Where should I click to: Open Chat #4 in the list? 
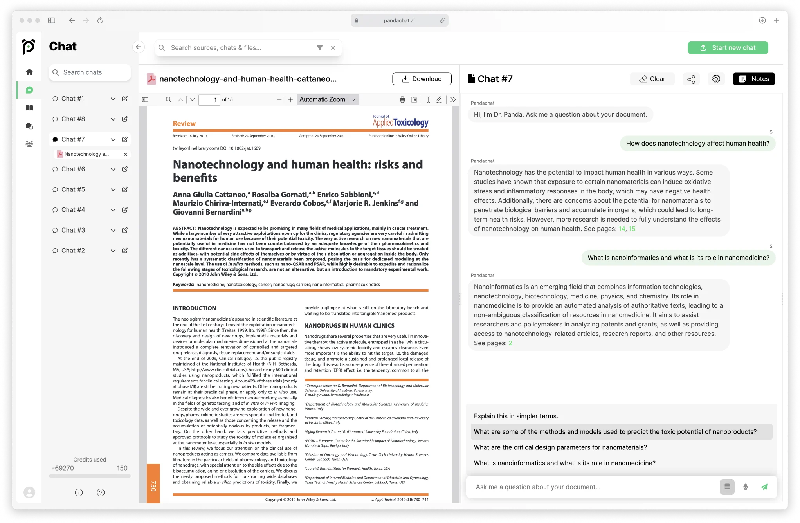[73, 210]
